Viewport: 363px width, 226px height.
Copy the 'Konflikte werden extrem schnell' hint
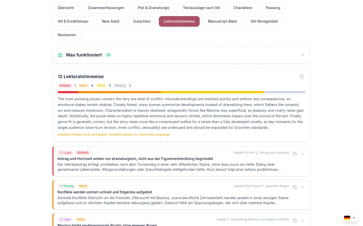tap(294, 187)
